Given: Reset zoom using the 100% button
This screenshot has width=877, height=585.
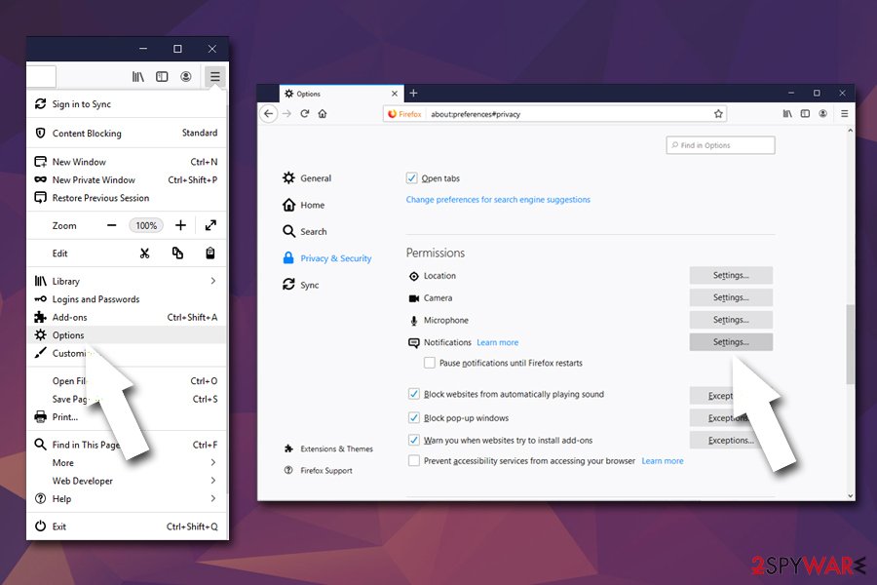Looking at the screenshot, I should point(146,225).
